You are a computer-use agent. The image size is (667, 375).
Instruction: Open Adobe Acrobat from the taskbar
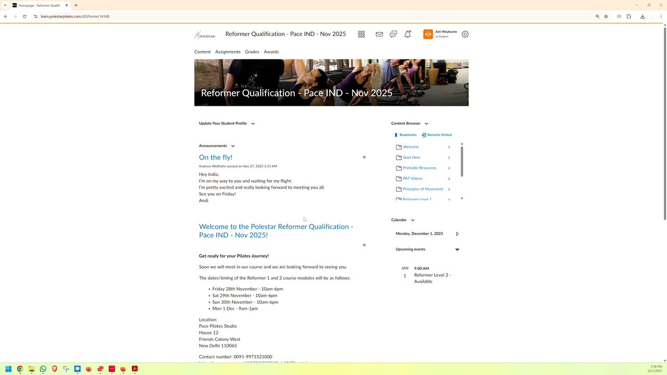[x=134, y=369]
